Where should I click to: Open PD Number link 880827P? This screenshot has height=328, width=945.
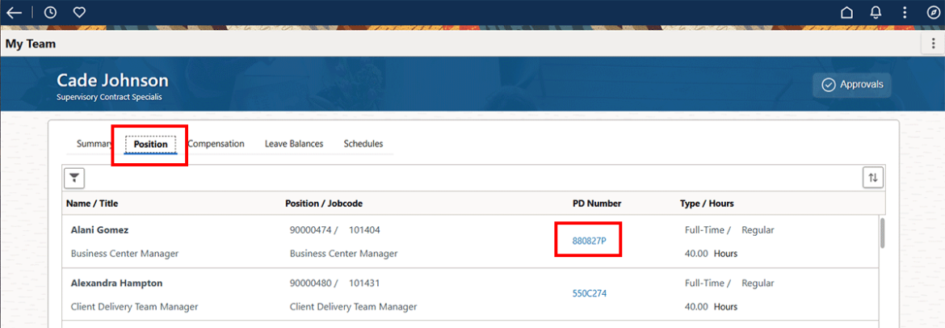pos(589,241)
